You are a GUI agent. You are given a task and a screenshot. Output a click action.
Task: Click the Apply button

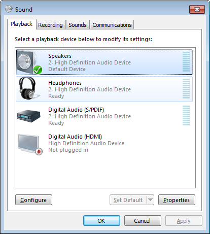(184, 221)
